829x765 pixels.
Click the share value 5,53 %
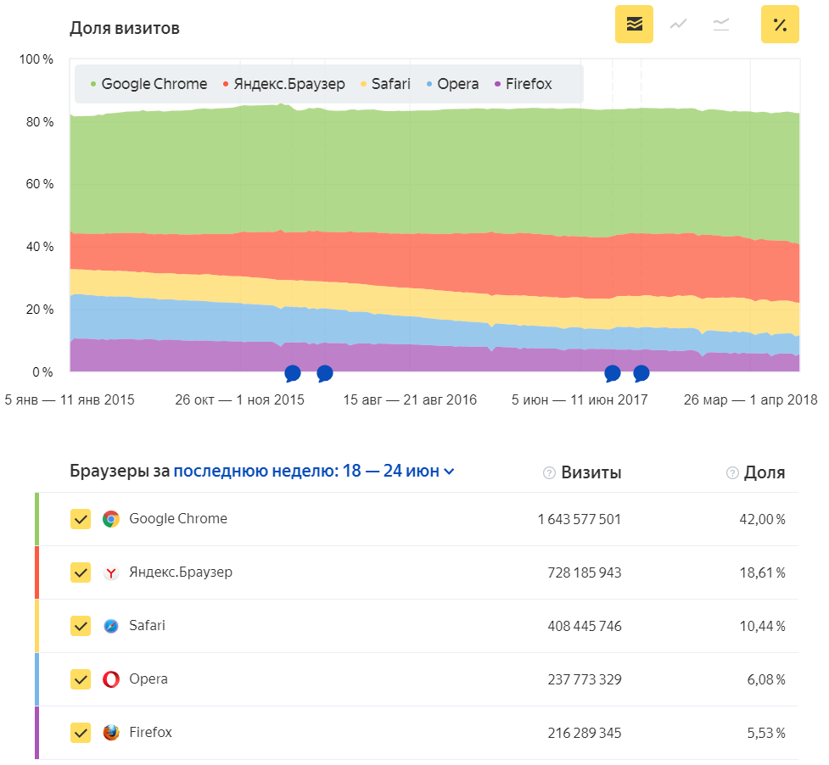(x=766, y=733)
